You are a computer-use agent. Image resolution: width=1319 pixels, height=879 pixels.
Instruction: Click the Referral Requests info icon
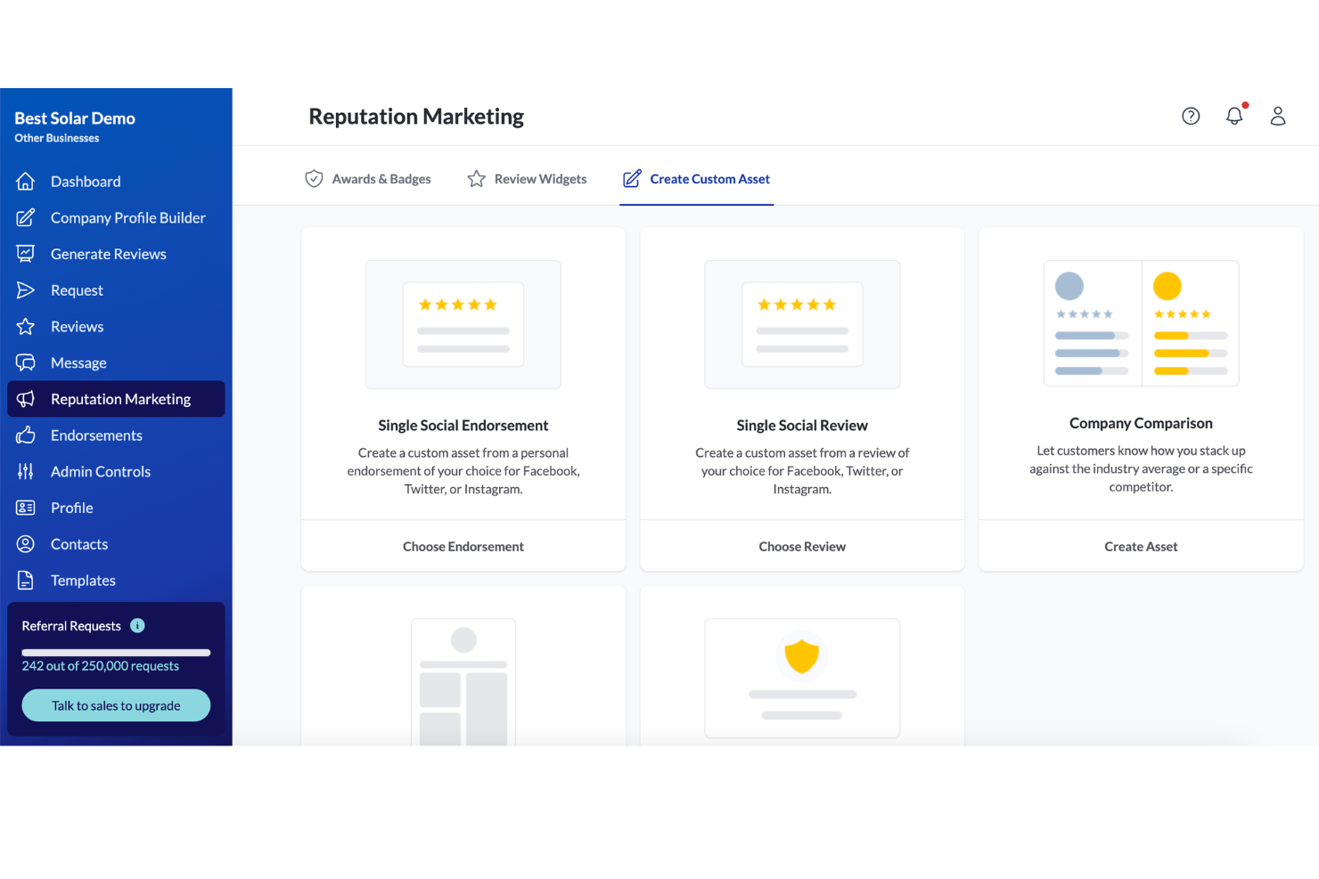pyautogui.click(x=138, y=625)
